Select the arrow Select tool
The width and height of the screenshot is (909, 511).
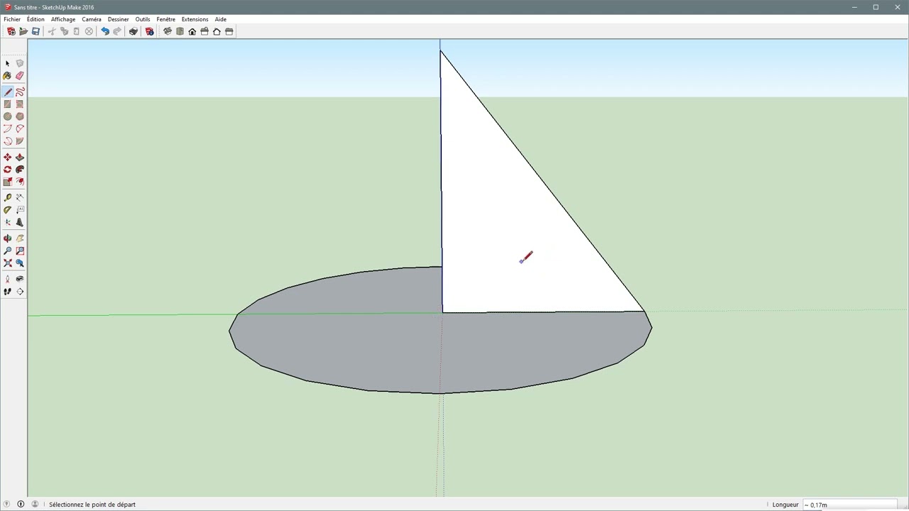pyautogui.click(x=8, y=63)
